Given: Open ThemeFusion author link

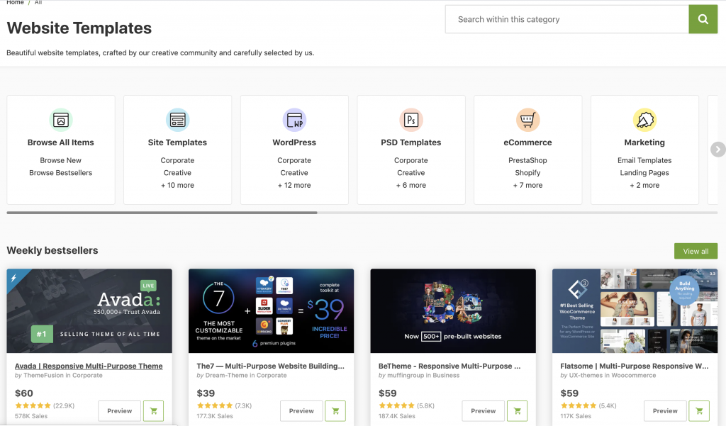Looking at the screenshot, I should [x=45, y=375].
